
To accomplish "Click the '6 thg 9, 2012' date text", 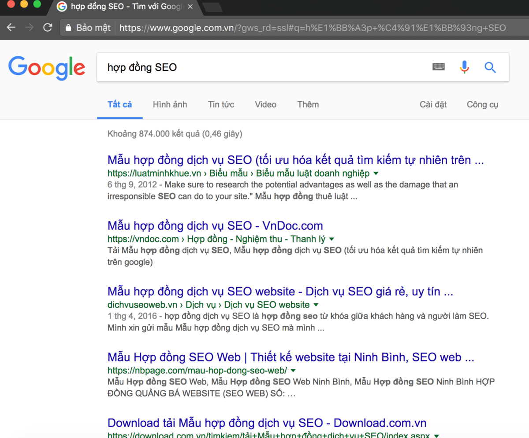I will point(132,184).
